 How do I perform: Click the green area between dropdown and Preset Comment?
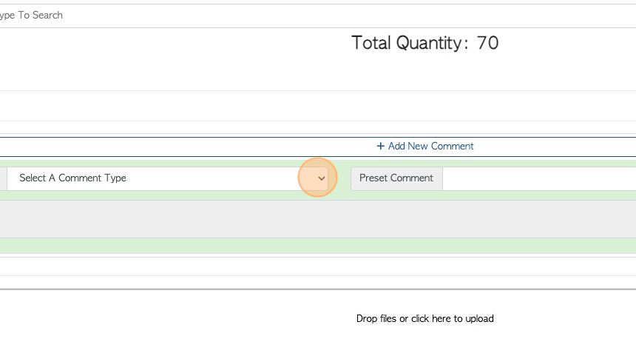(x=339, y=178)
